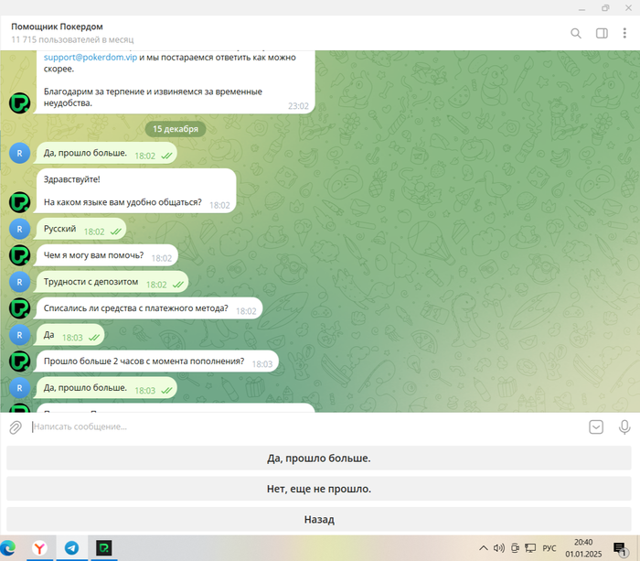Open the notification center icon

(620, 549)
